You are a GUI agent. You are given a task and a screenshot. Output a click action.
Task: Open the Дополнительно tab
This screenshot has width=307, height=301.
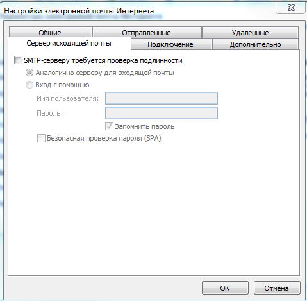point(255,44)
